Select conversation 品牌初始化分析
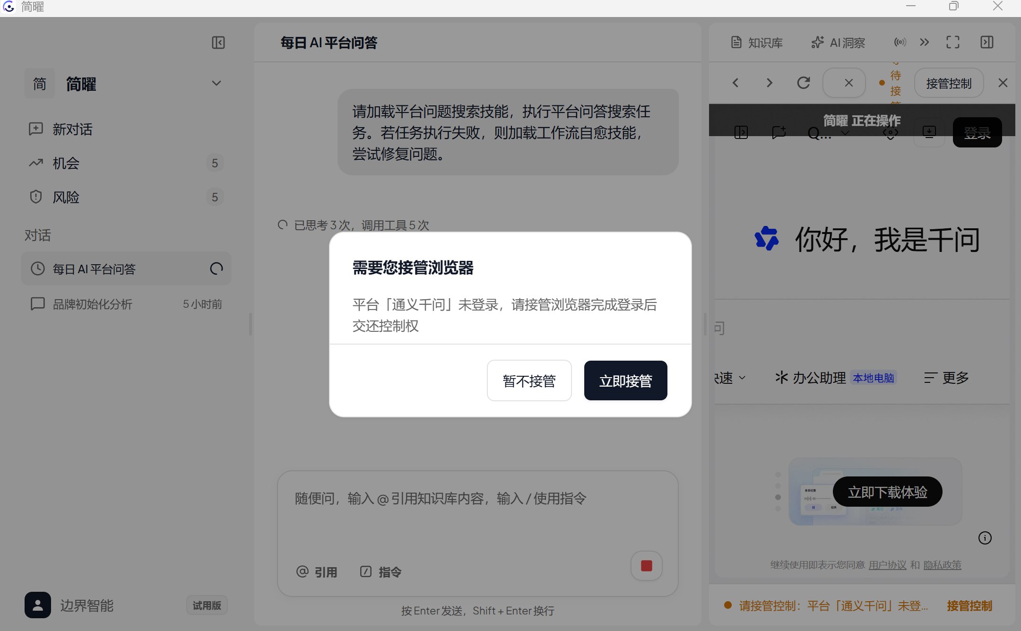1021x631 pixels. (126, 304)
